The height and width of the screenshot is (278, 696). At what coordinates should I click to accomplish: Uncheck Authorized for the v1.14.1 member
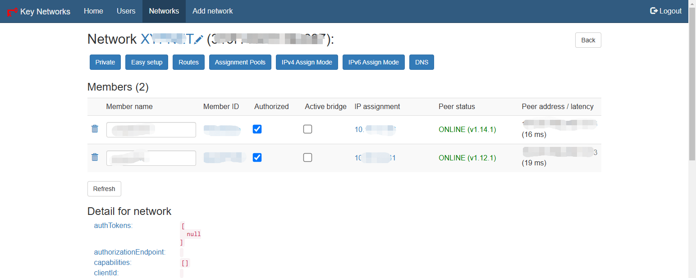[257, 129]
